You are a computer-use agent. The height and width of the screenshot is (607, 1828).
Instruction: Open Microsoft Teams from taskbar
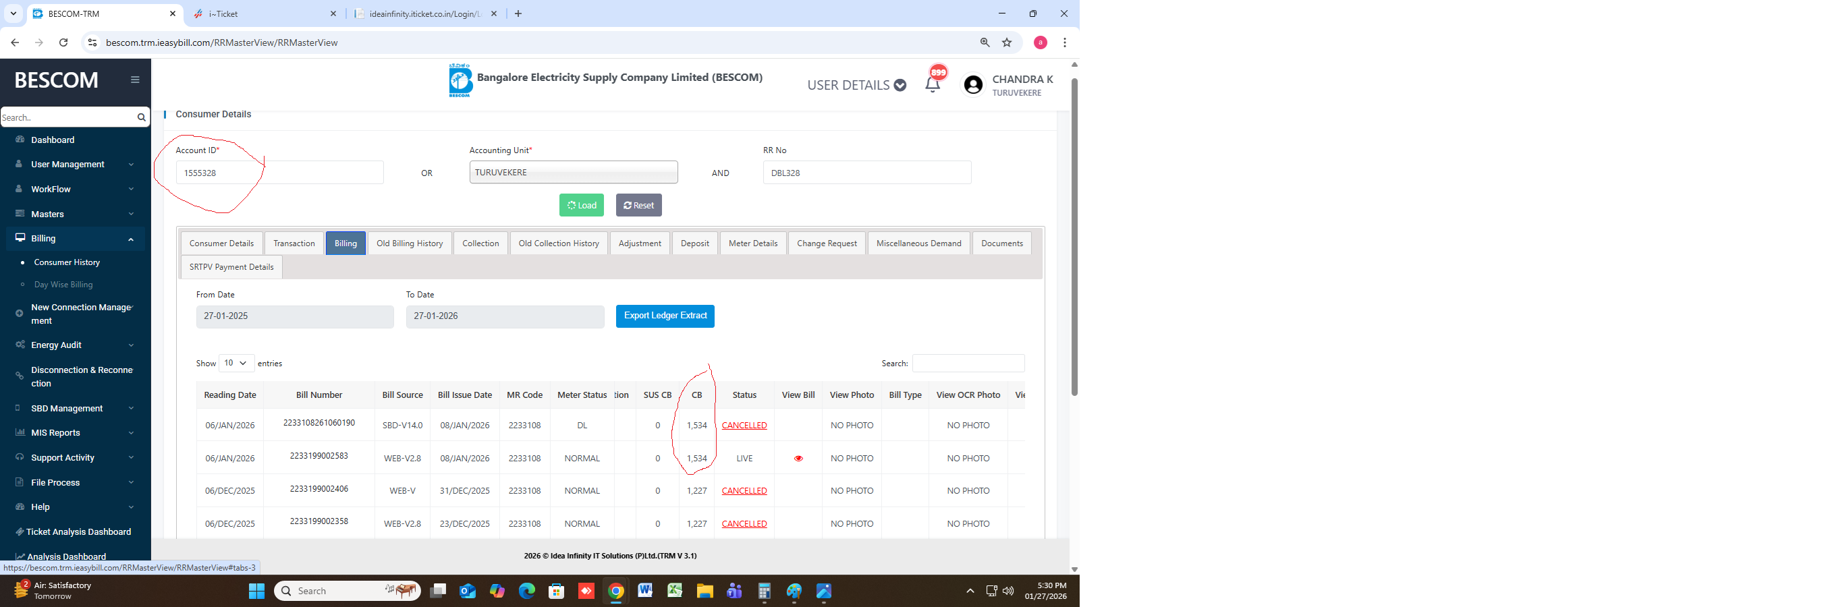pyautogui.click(x=734, y=591)
